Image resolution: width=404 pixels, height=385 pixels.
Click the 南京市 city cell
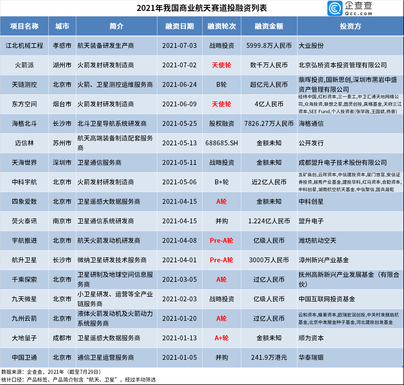[62, 221]
